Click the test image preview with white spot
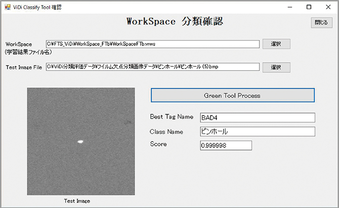The image size is (339, 208). coord(81,141)
